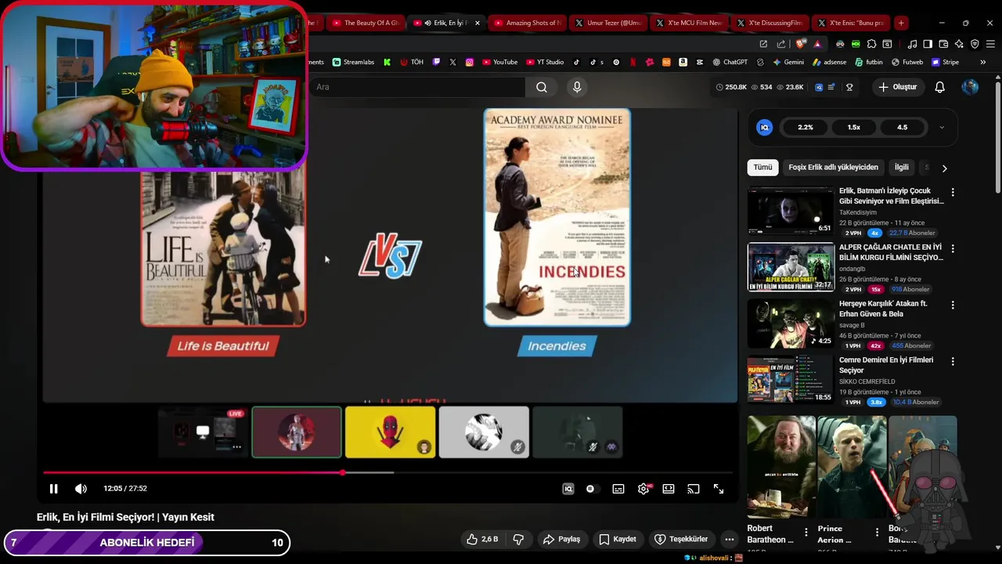Image resolution: width=1002 pixels, height=564 pixels.
Task: Switch to Umur Tezer X tab
Action: pyautogui.click(x=608, y=23)
